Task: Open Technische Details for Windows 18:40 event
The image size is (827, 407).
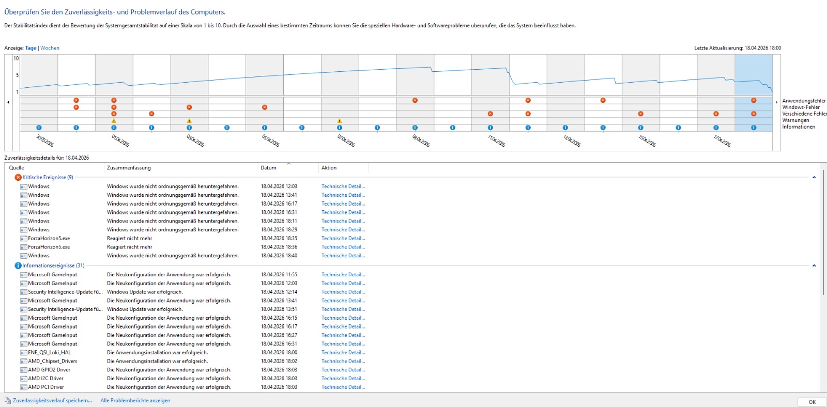Action: [343, 256]
